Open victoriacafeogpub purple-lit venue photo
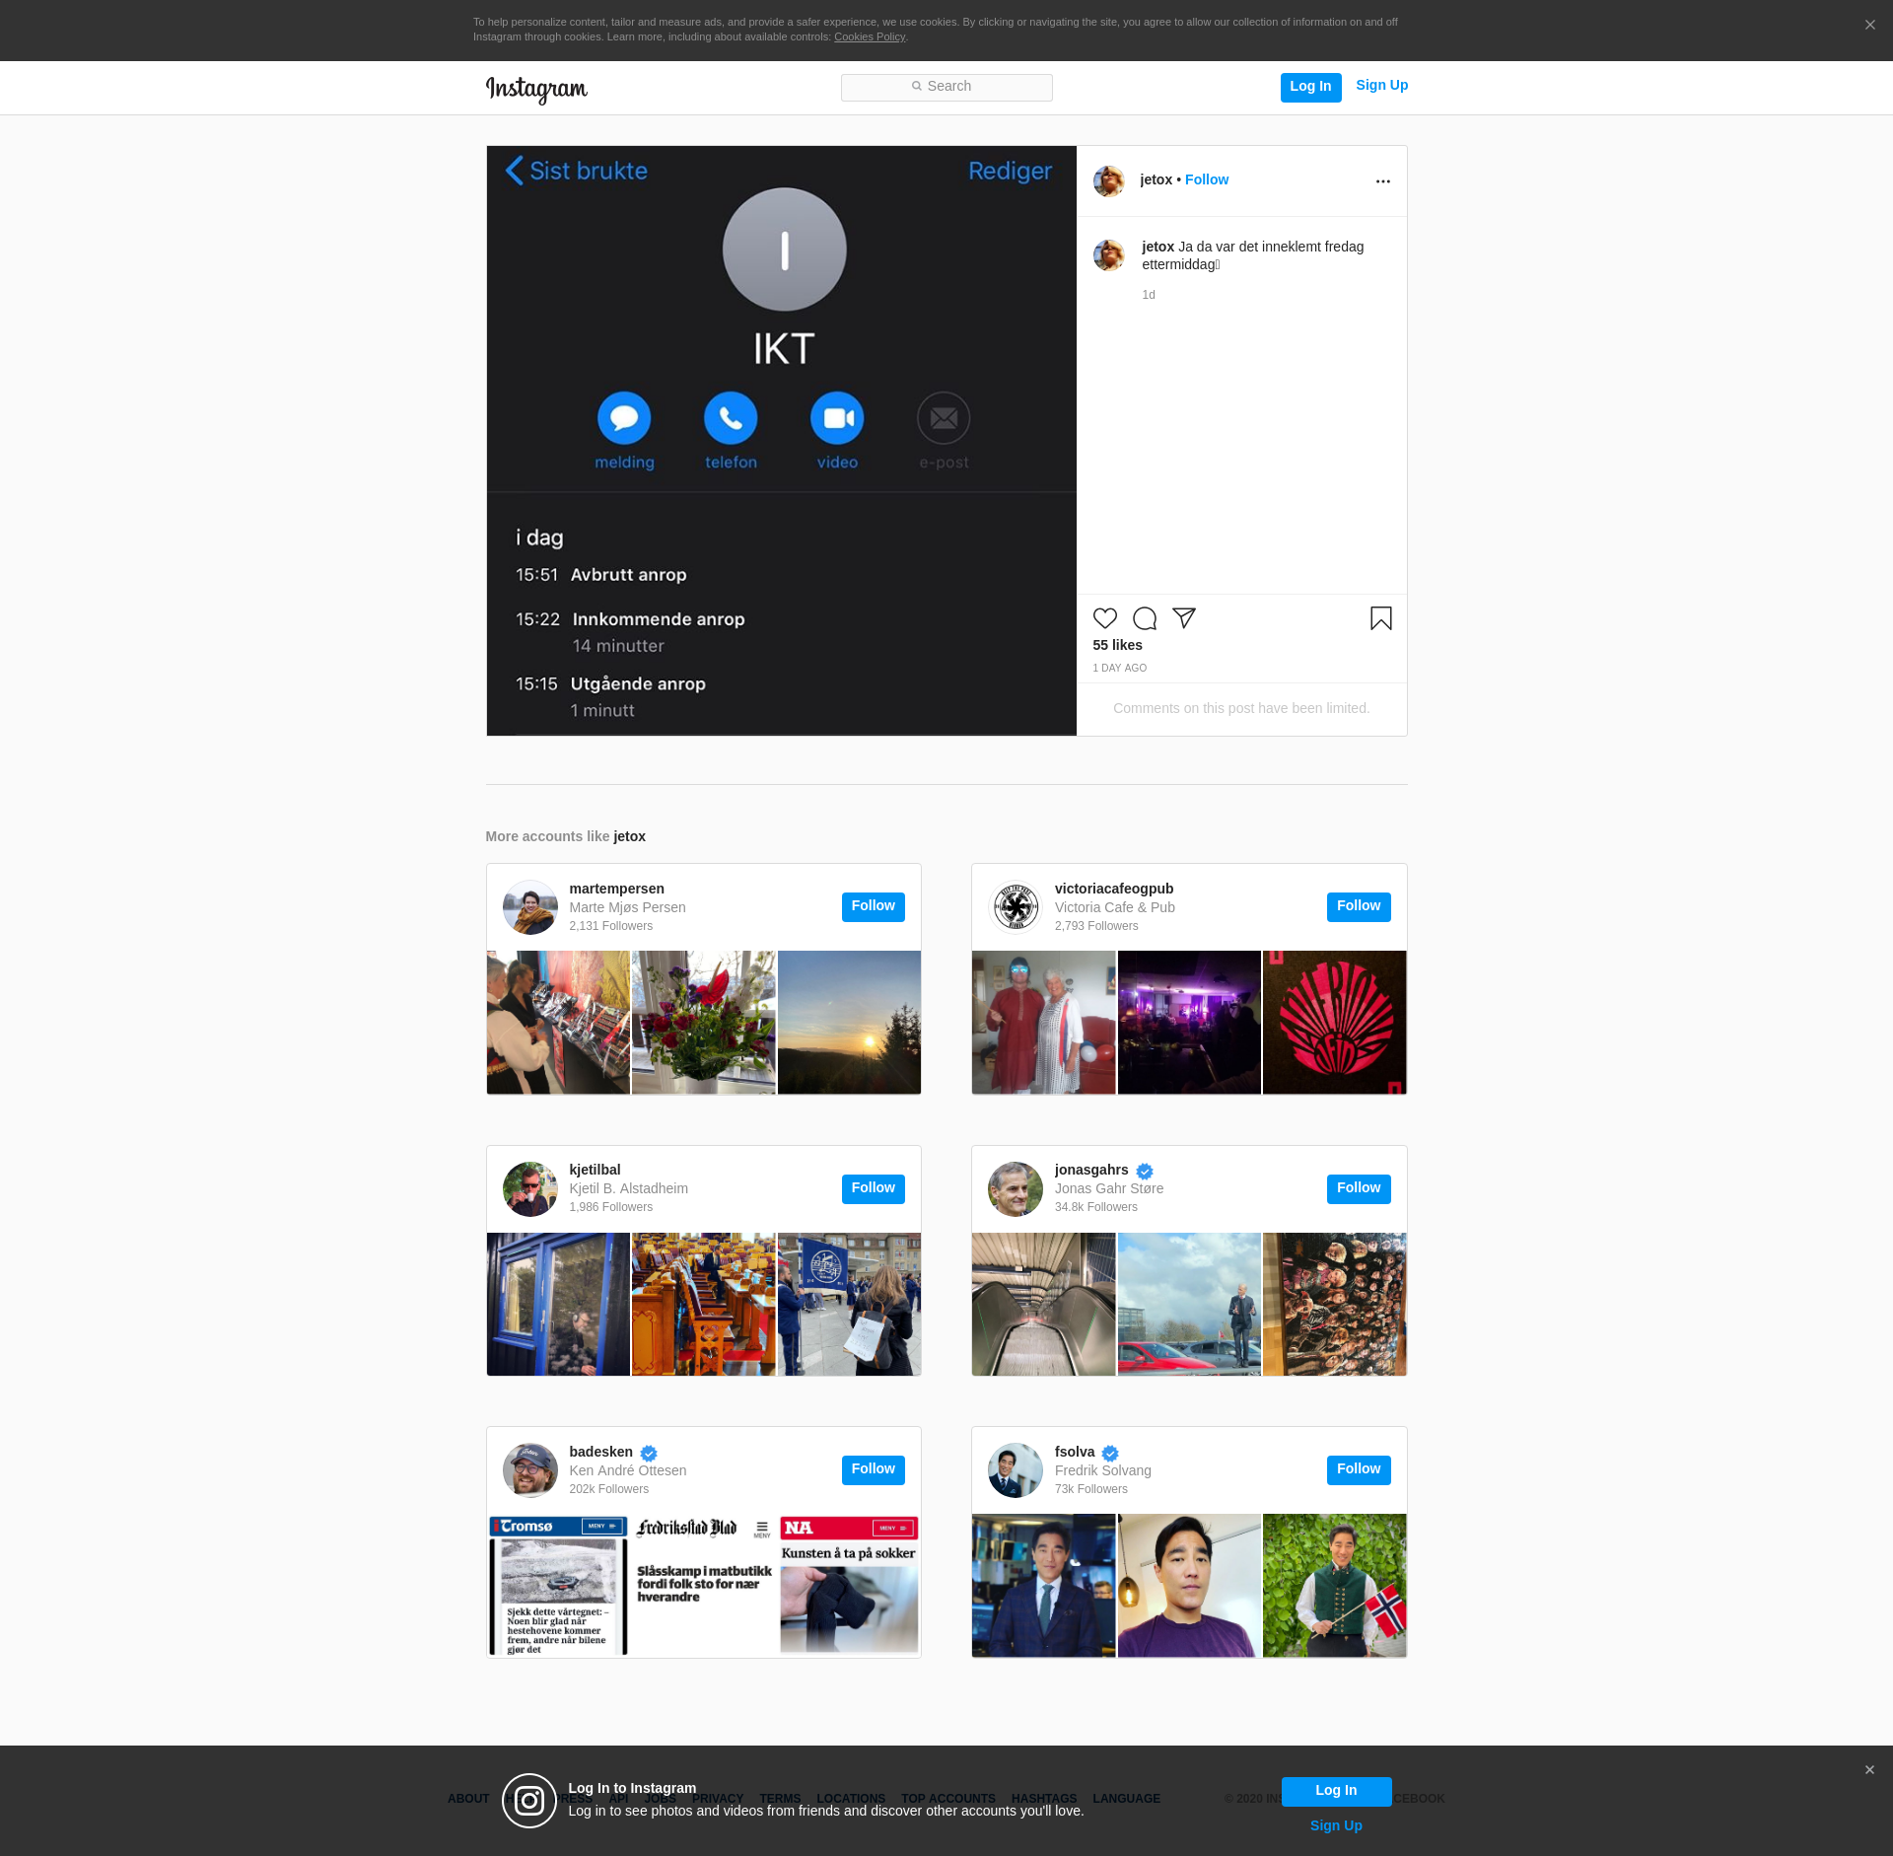The height and width of the screenshot is (1856, 1893). (1189, 1023)
